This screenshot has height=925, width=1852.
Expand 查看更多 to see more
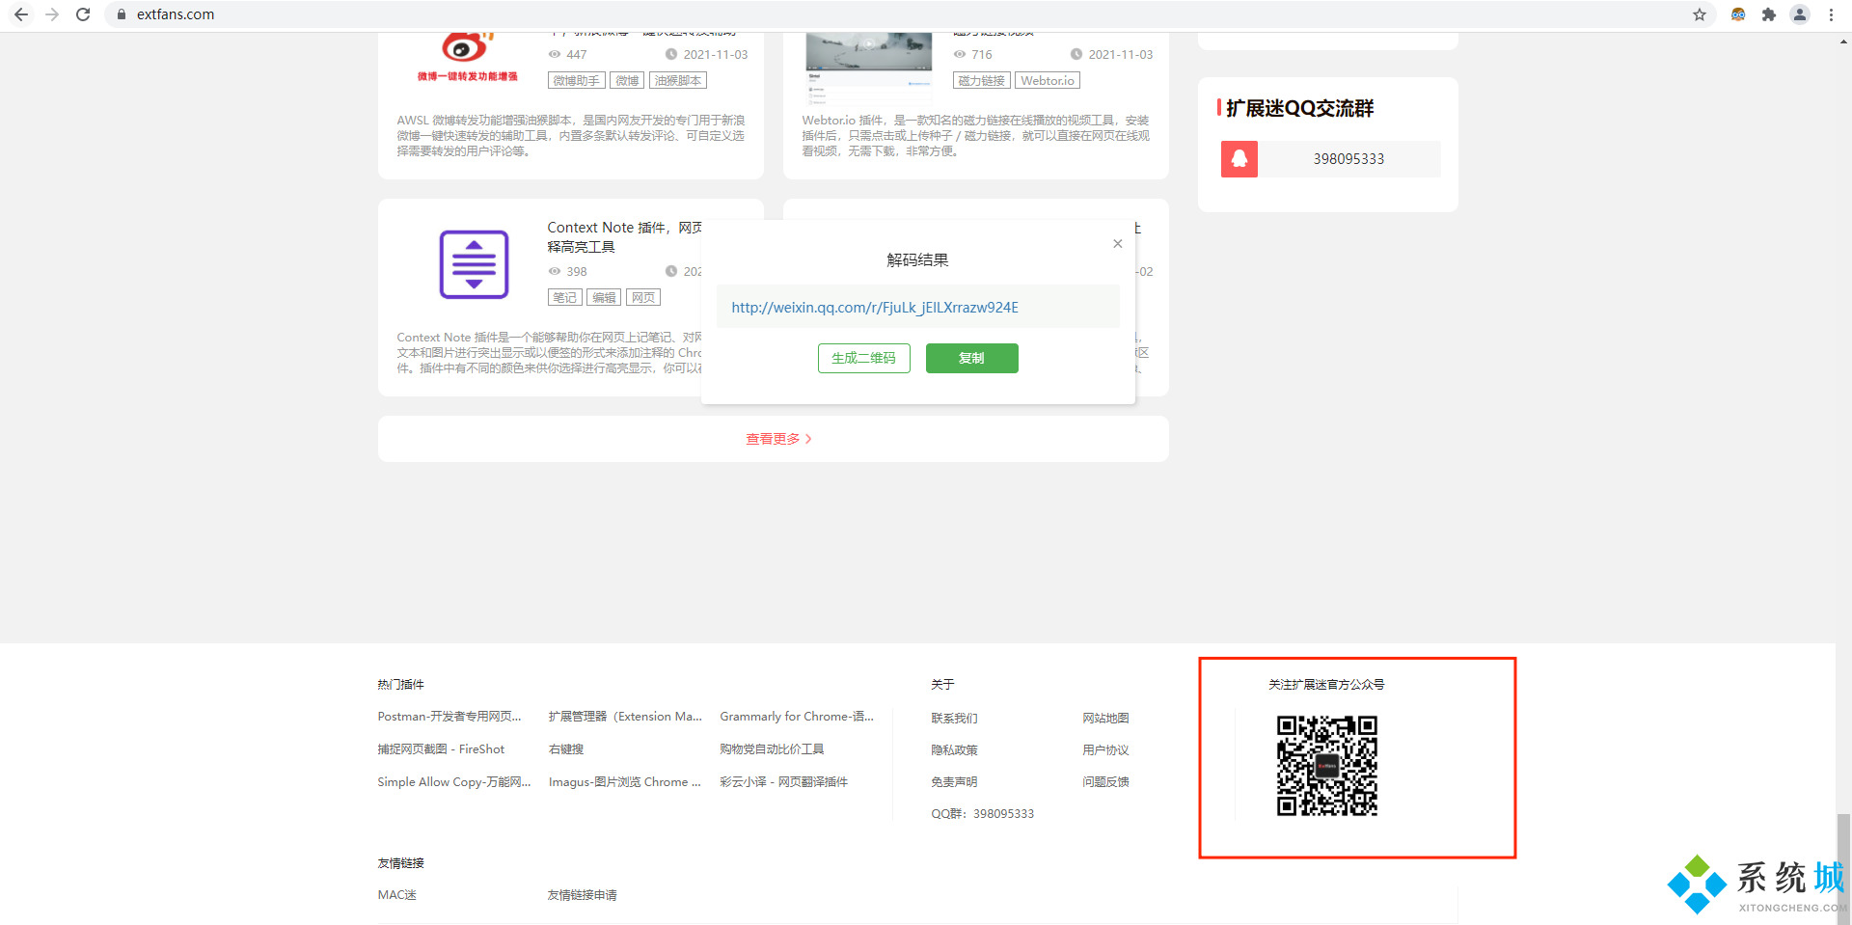(777, 439)
